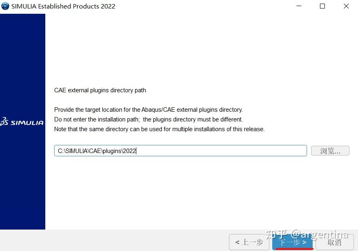Click the note about multiple installations text
The image size is (358, 251).
[159, 129]
